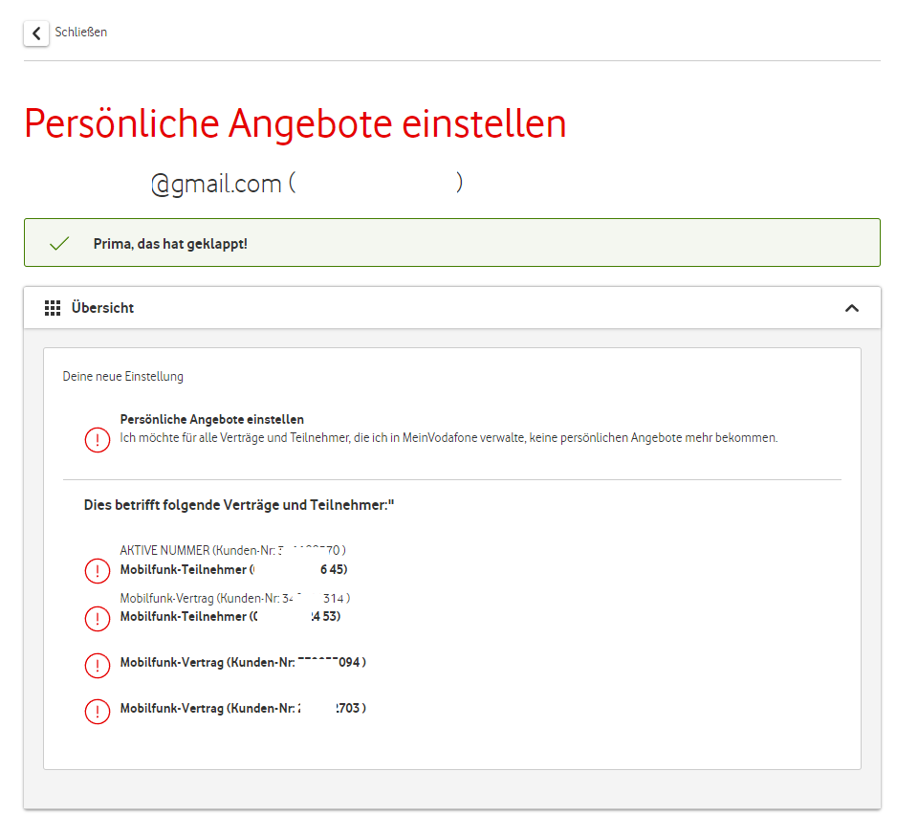Click Schließen to leave the page
This screenshot has height=837, width=918.
click(80, 33)
